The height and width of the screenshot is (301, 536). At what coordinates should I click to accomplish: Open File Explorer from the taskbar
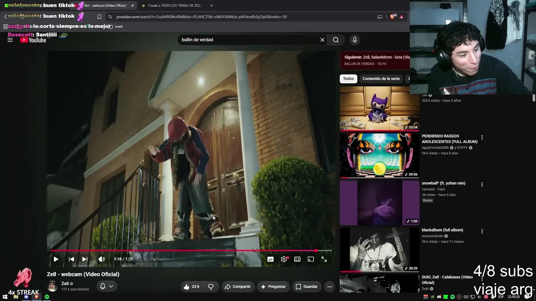point(16,297)
